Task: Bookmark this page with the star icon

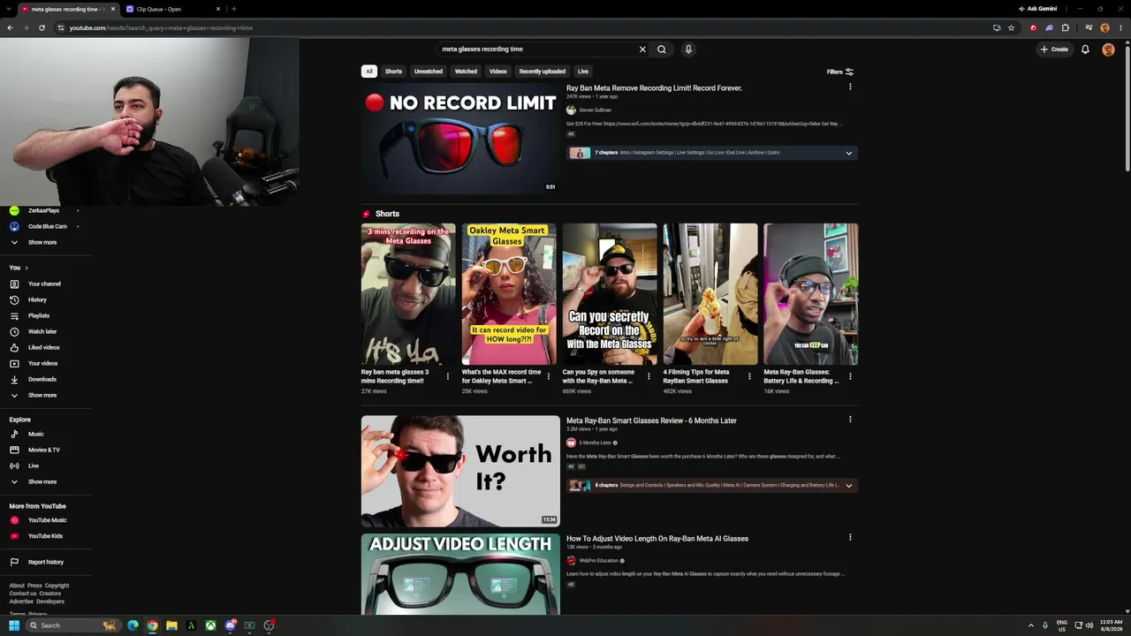Action: [x=1012, y=27]
